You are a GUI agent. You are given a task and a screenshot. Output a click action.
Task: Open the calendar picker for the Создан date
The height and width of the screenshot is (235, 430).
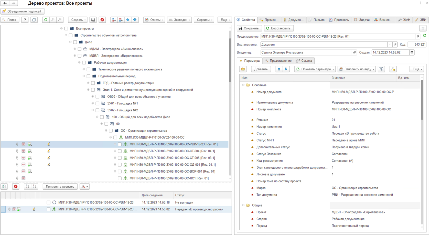412,52
